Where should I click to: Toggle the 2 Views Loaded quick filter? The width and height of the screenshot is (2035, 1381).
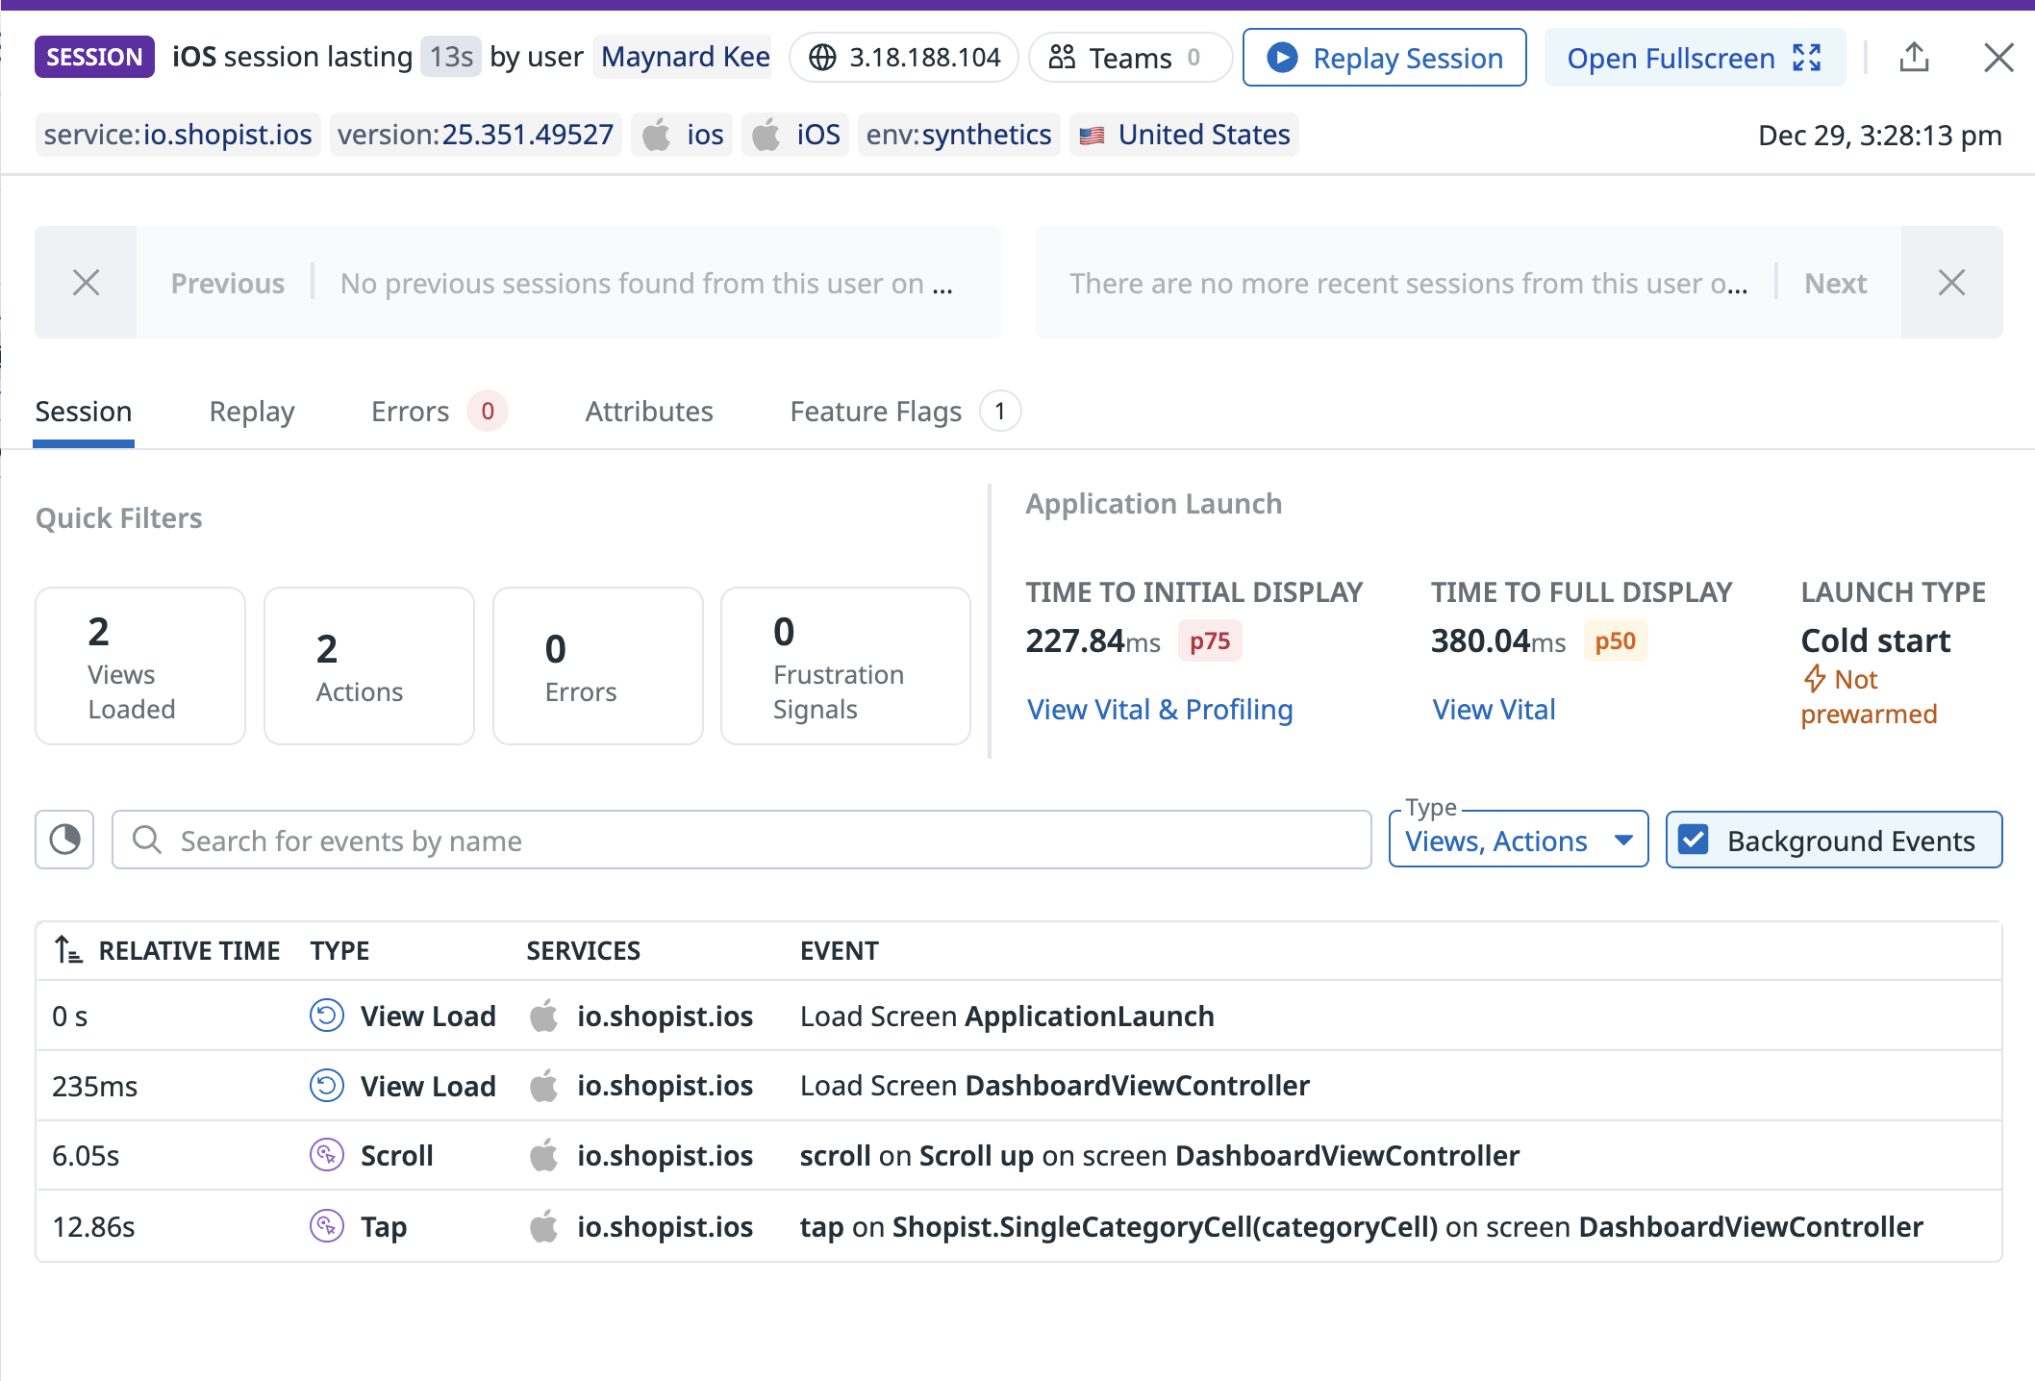point(140,665)
